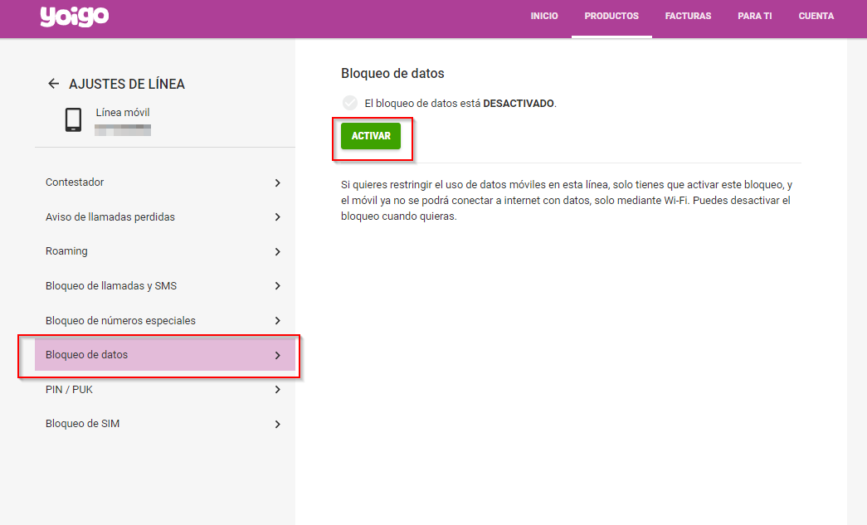Open the CUENTA menu
This screenshot has width=867, height=525.
click(816, 17)
